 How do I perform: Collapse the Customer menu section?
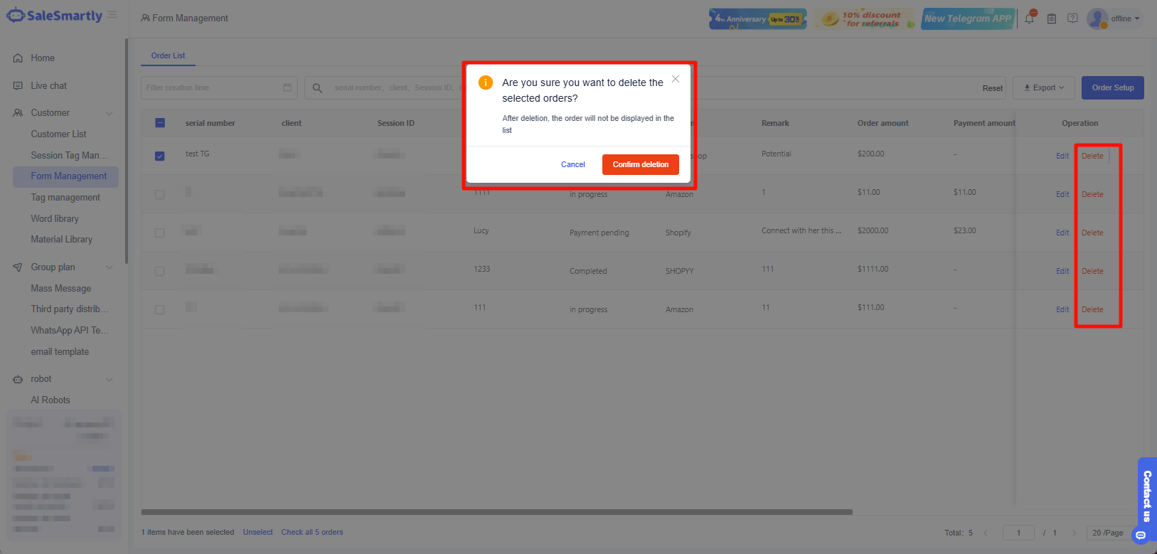click(x=110, y=113)
